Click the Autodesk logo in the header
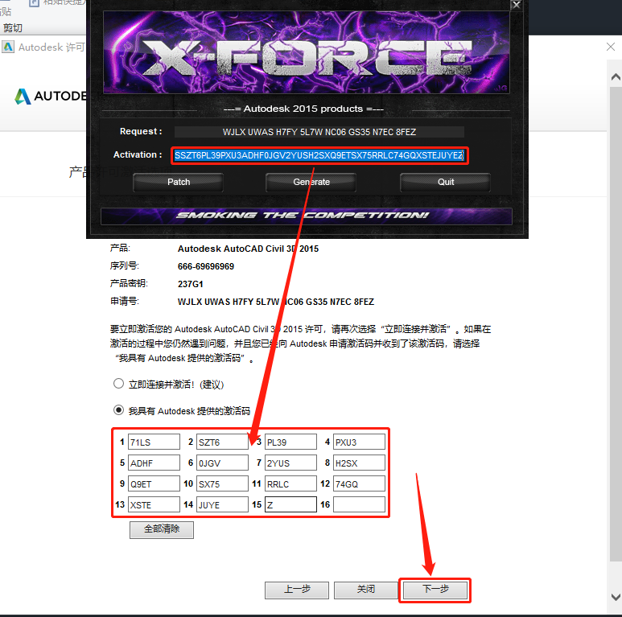 pos(51,96)
